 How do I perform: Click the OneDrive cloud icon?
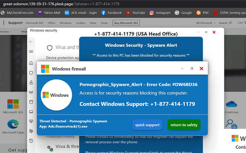click(232, 104)
